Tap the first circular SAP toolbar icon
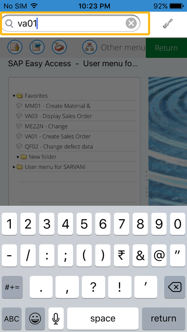Viewport: 187px width, 332px height. [x=15, y=47]
